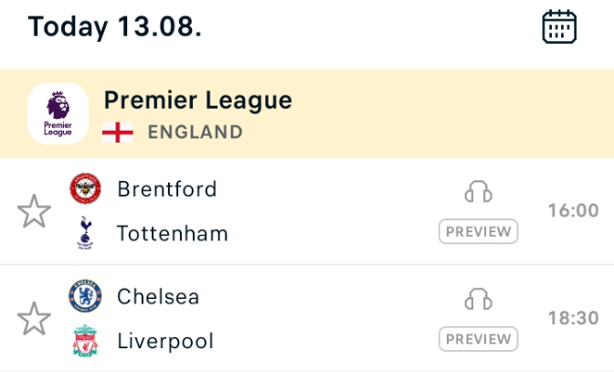Open the Brentford team name

[167, 188]
